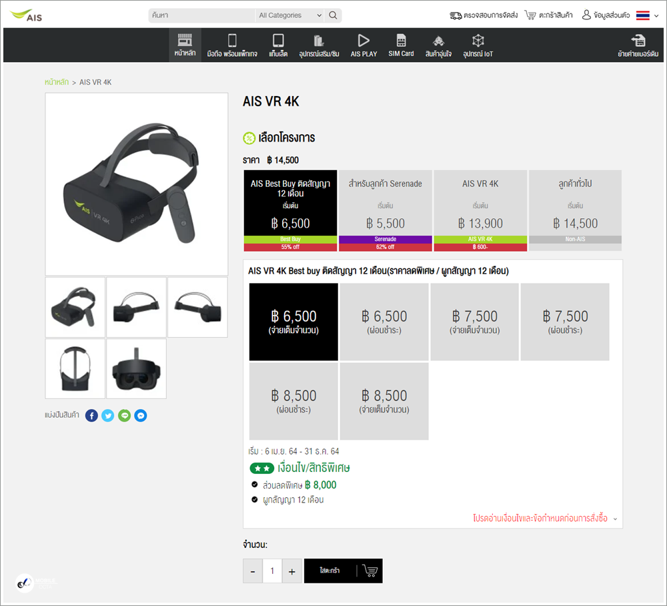Click the Thai flag language icon
The width and height of the screenshot is (667, 606).
[x=643, y=15]
